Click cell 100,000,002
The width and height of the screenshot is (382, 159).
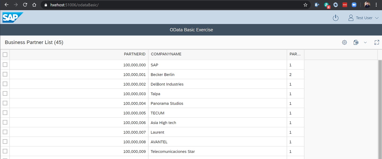(79, 84)
